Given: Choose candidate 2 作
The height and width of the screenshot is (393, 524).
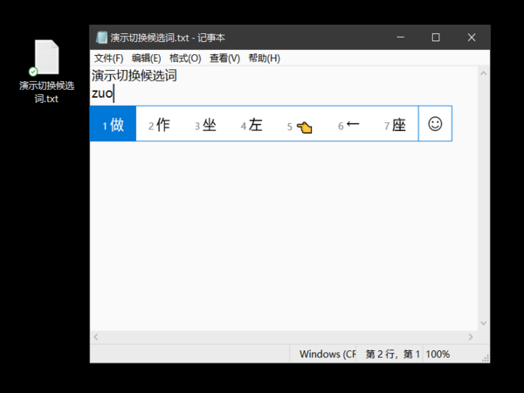Looking at the screenshot, I should pyautogui.click(x=159, y=125).
